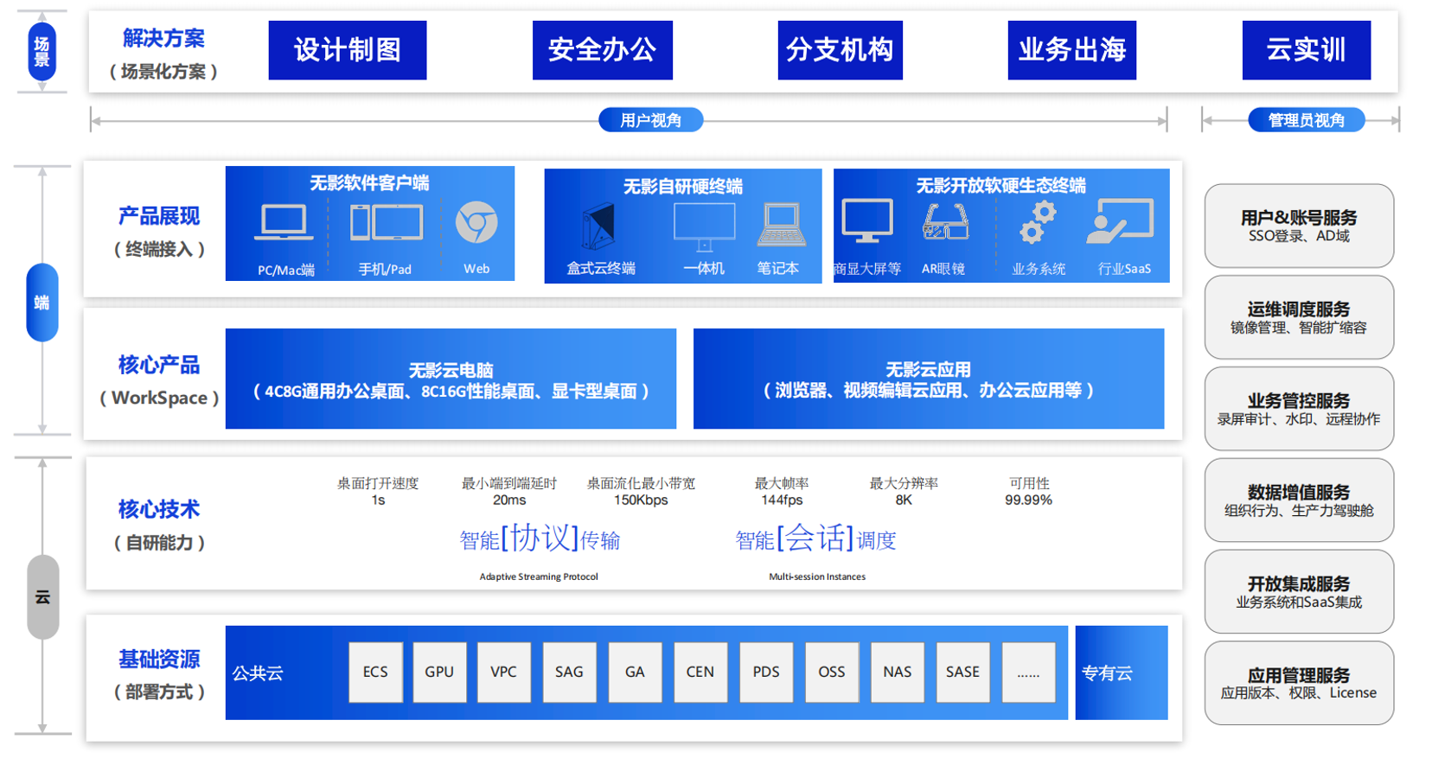Select the 笔记本 laptop icon
1451x771 pixels.
[781, 225]
